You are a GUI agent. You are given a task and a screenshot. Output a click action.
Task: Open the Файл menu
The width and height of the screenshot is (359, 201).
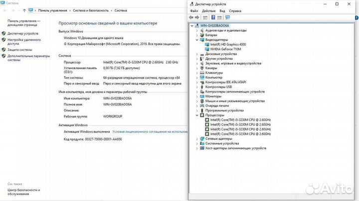pos(194,11)
